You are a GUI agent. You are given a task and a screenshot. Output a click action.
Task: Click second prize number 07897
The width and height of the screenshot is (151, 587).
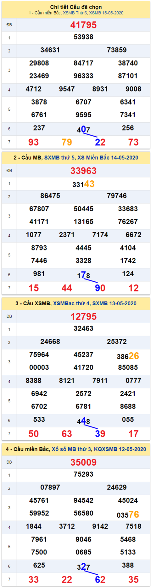pos(50,487)
